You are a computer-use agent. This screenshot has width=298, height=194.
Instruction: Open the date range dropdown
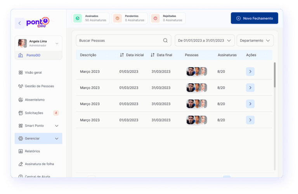pyautogui.click(x=205, y=40)
